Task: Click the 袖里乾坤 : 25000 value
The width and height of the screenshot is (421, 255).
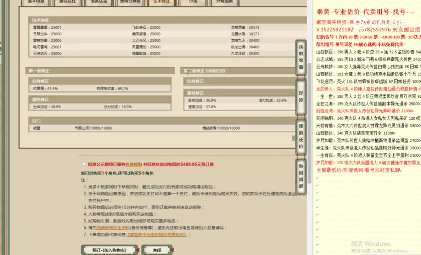Action: 146,53
